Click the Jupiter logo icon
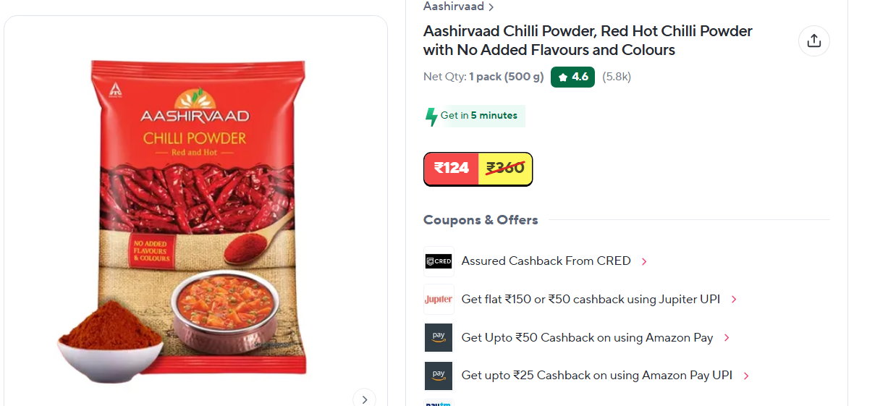The image size is (888, 406). (439, 300)
